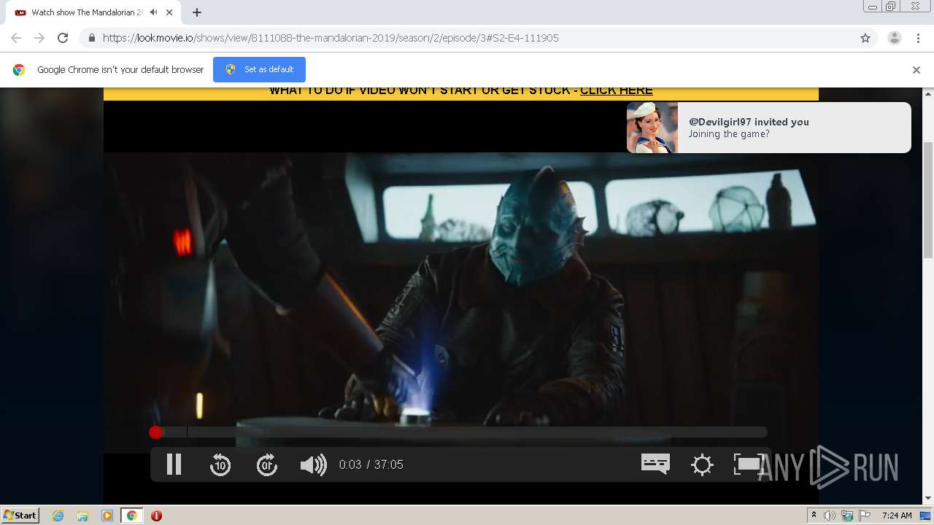Go back to previous page
This screenshot has width=934, height=525.
click(16, 38)
